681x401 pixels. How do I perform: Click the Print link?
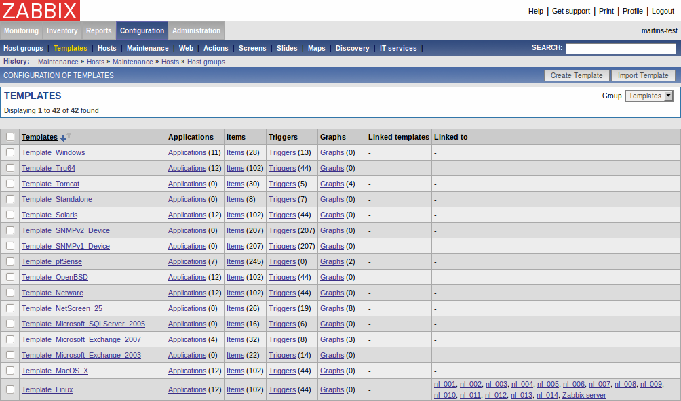606,12
